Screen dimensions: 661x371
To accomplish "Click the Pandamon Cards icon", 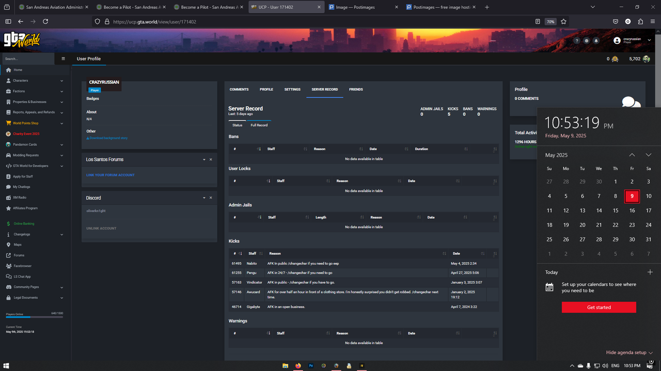I will click(8, 144).
